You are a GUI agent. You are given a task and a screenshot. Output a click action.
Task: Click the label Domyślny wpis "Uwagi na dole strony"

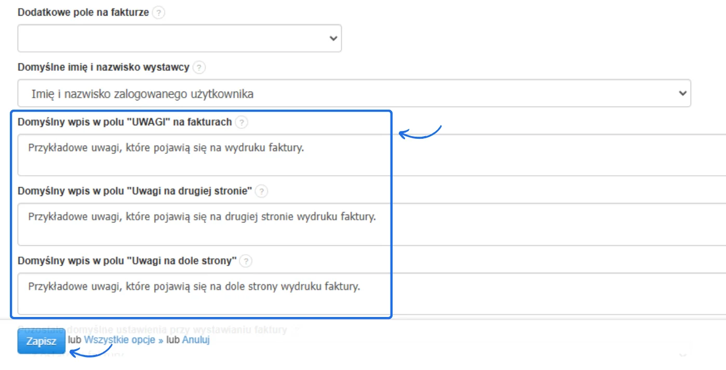click(x=127, y=261)
